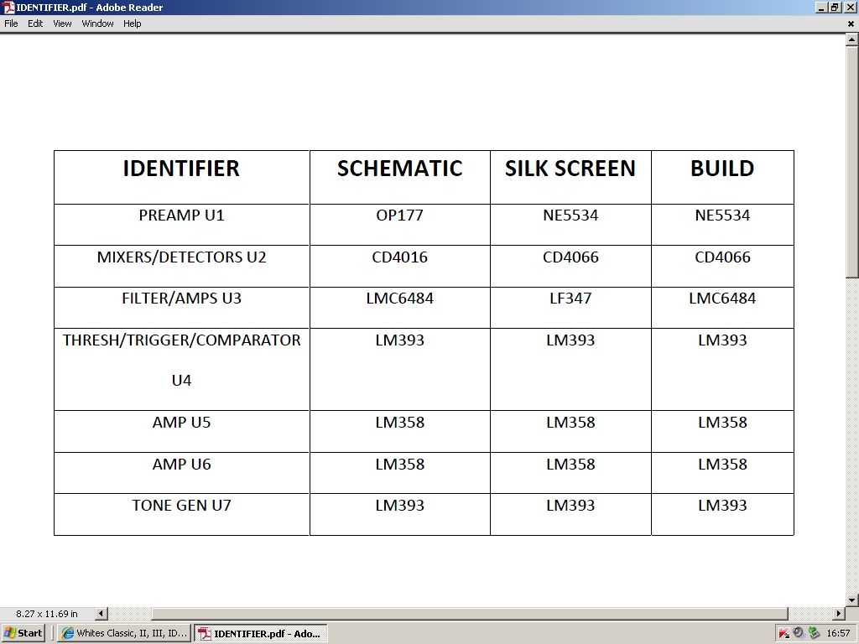The image size is (859, 644).
Task: Click the volume speaker tray icon
Action: (799, 633)
